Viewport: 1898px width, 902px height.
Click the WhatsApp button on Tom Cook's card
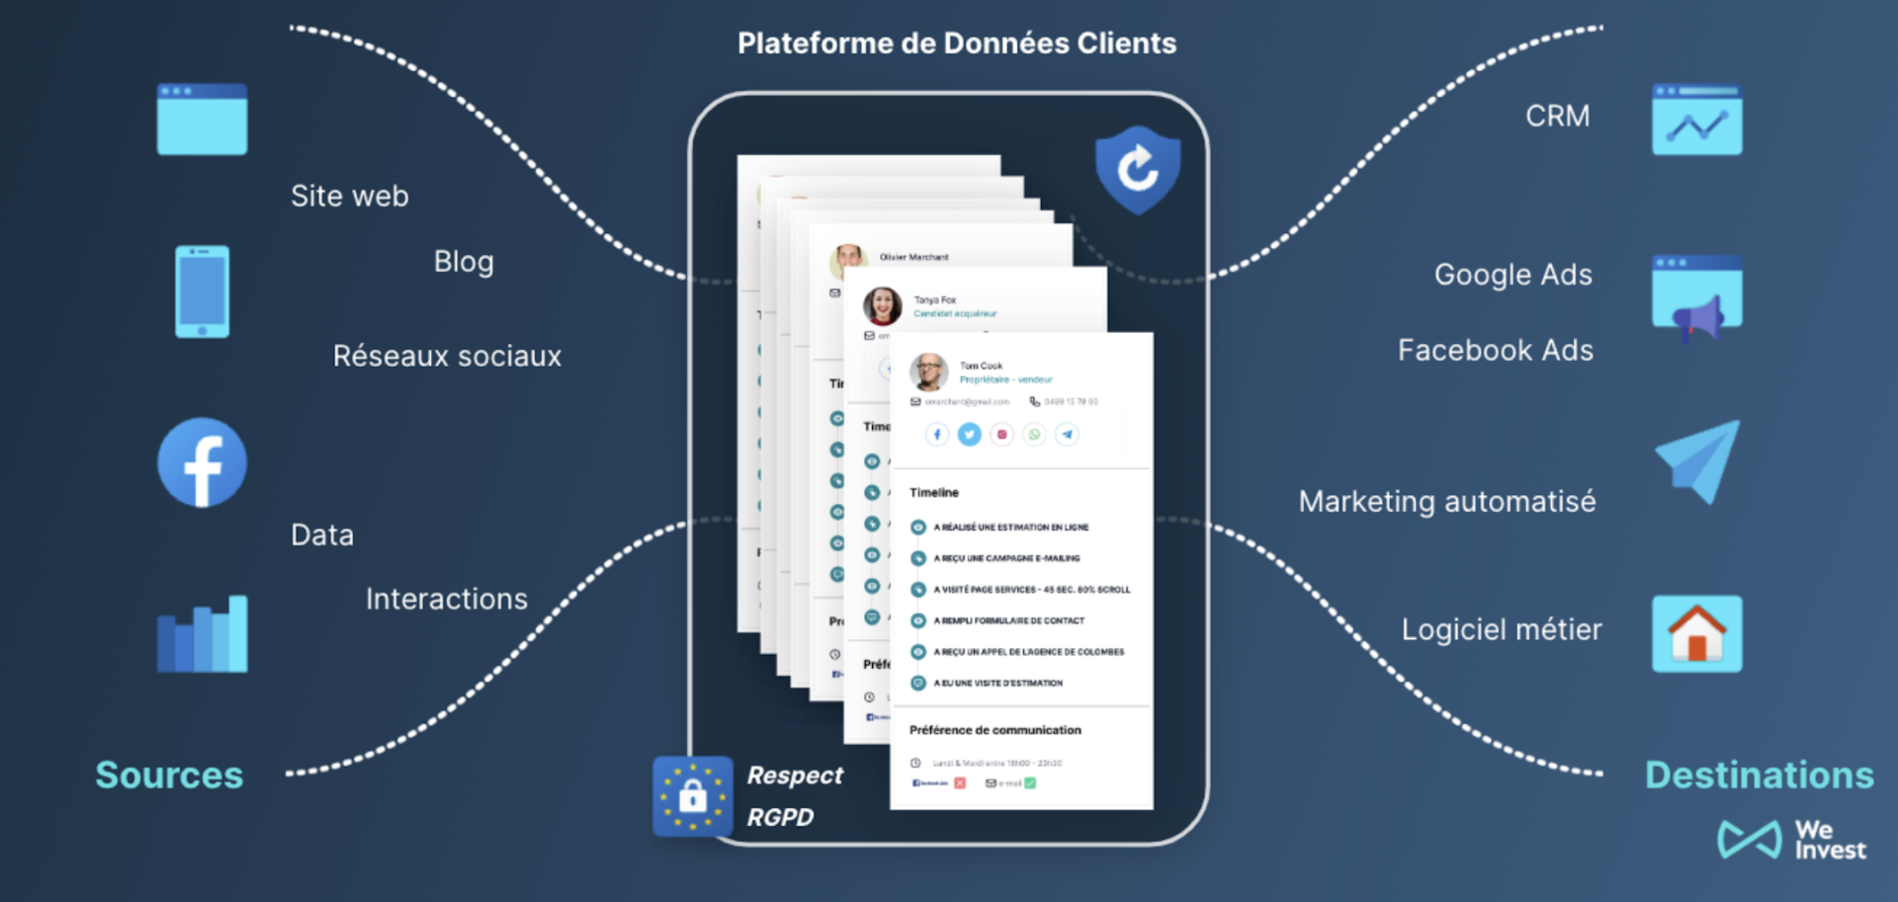pyautogui.click(x=1034, y=434)
